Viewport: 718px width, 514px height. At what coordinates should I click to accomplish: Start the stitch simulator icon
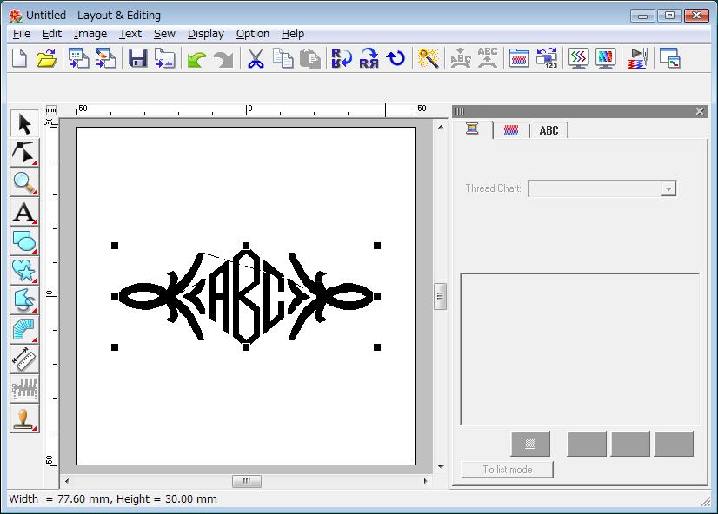(x=638, y=58)
